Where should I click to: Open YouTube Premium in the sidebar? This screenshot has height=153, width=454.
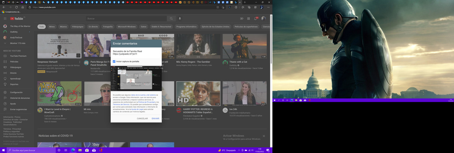(17, 56)
